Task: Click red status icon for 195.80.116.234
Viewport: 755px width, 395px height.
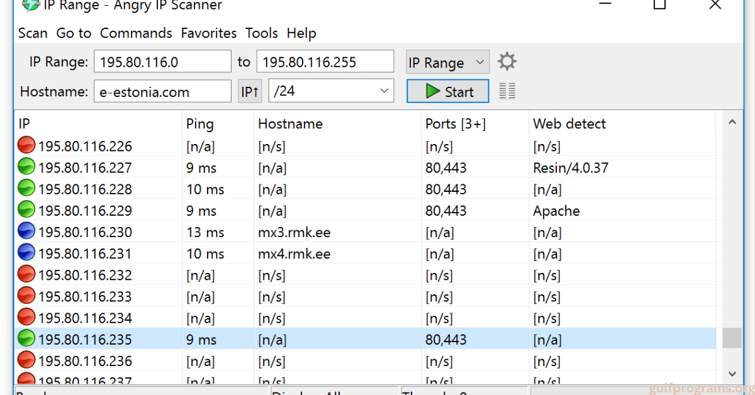Action: click(26, 318)
